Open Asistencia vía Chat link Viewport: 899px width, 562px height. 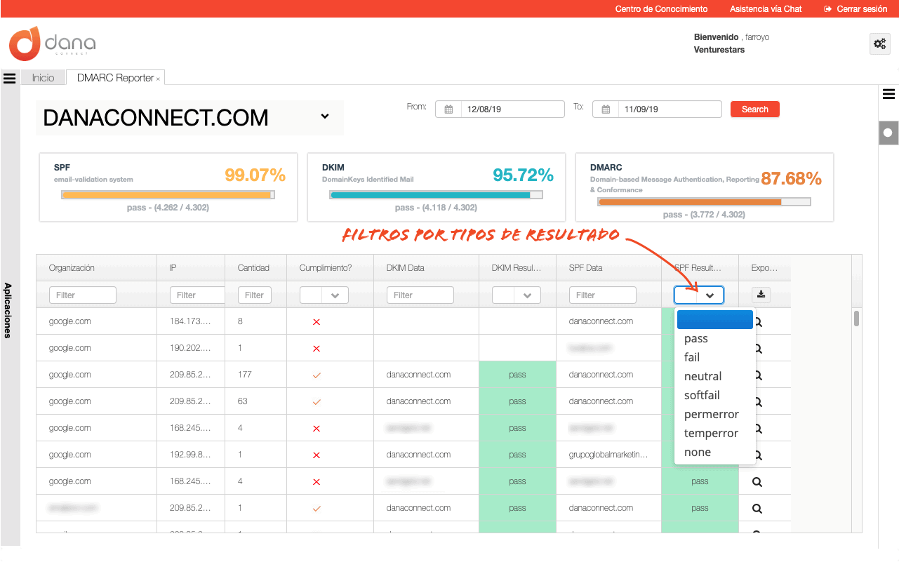coord(766,9)
